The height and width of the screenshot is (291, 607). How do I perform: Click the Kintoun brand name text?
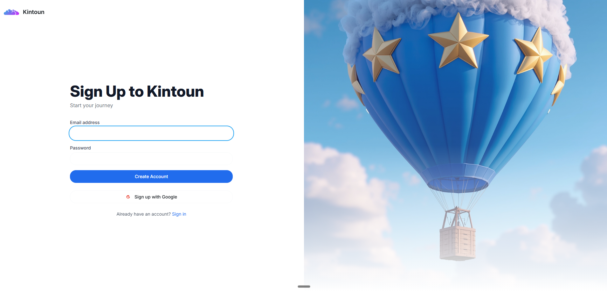34,12
